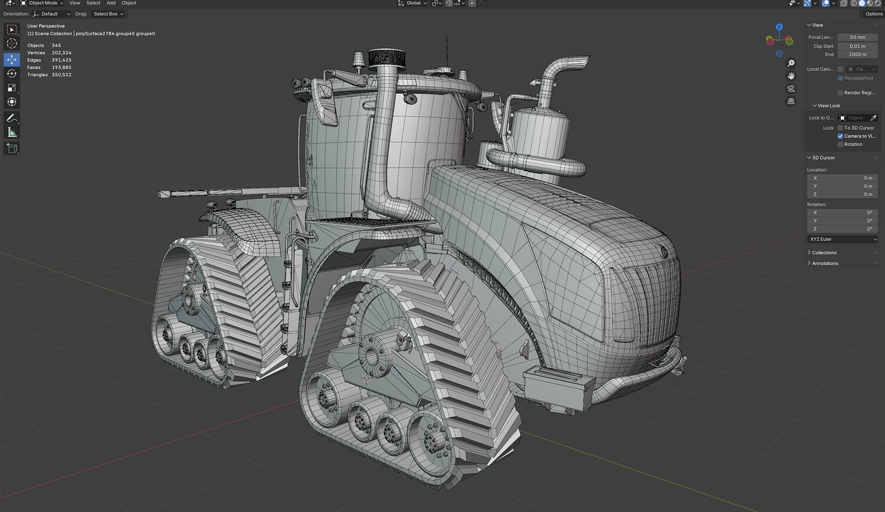The height and width of the screenshot is (512, 885).
Task: Activate the 3D Cursor tool
Action: coord(12,44)
